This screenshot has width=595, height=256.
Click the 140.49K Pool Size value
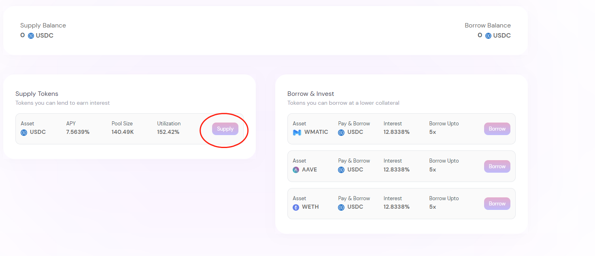click(122, 132)
